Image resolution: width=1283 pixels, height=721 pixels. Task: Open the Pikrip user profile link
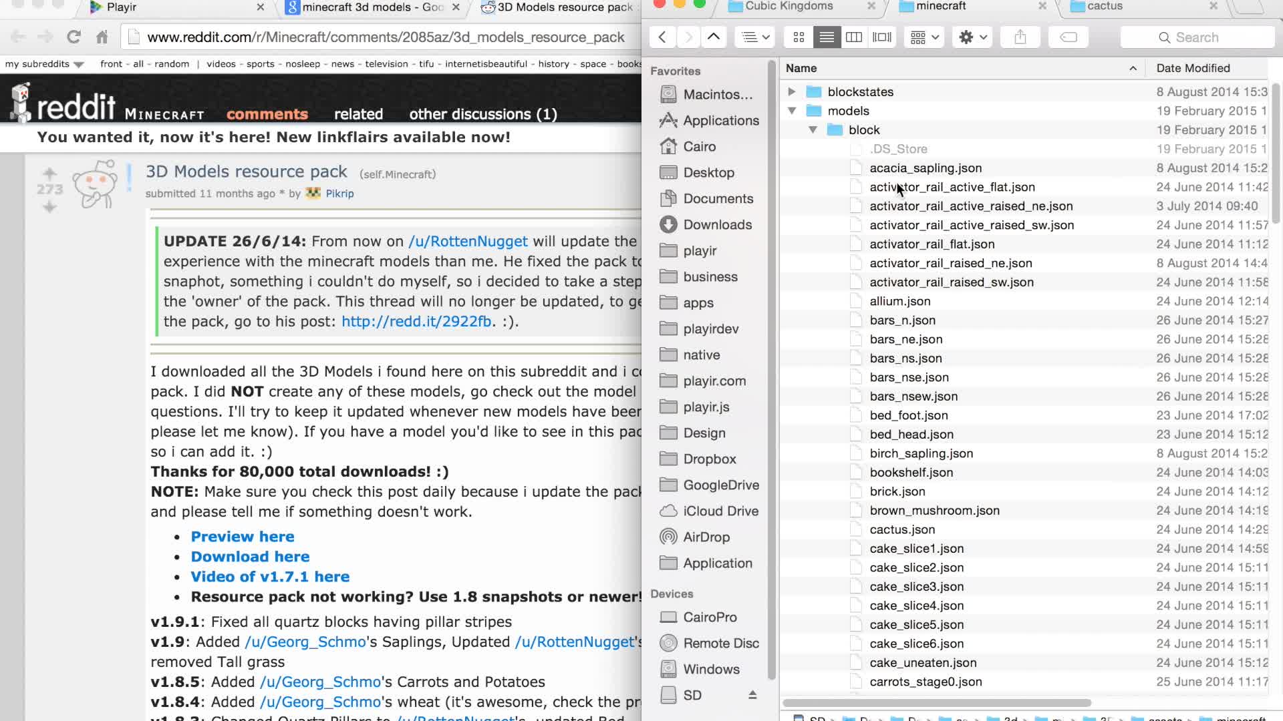click(x=339, y=194)
